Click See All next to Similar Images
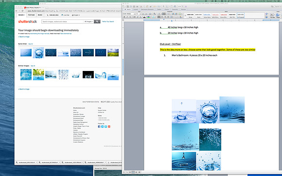Image resolution: width=282 pixels, height=176 pixels. click(33, 66)
